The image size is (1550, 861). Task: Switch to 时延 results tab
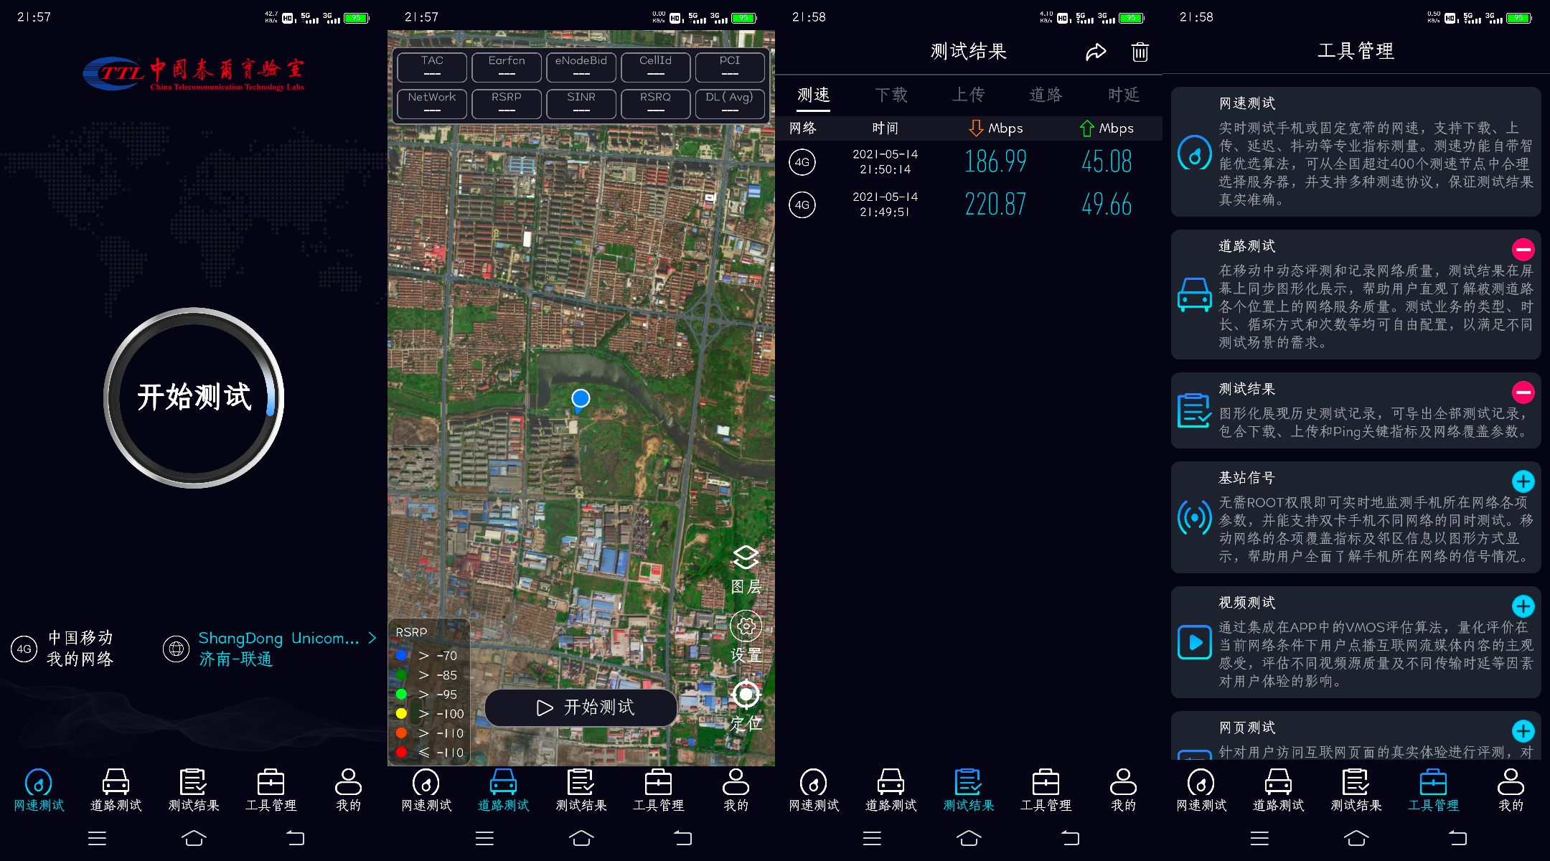click(x=1124, y=95)
